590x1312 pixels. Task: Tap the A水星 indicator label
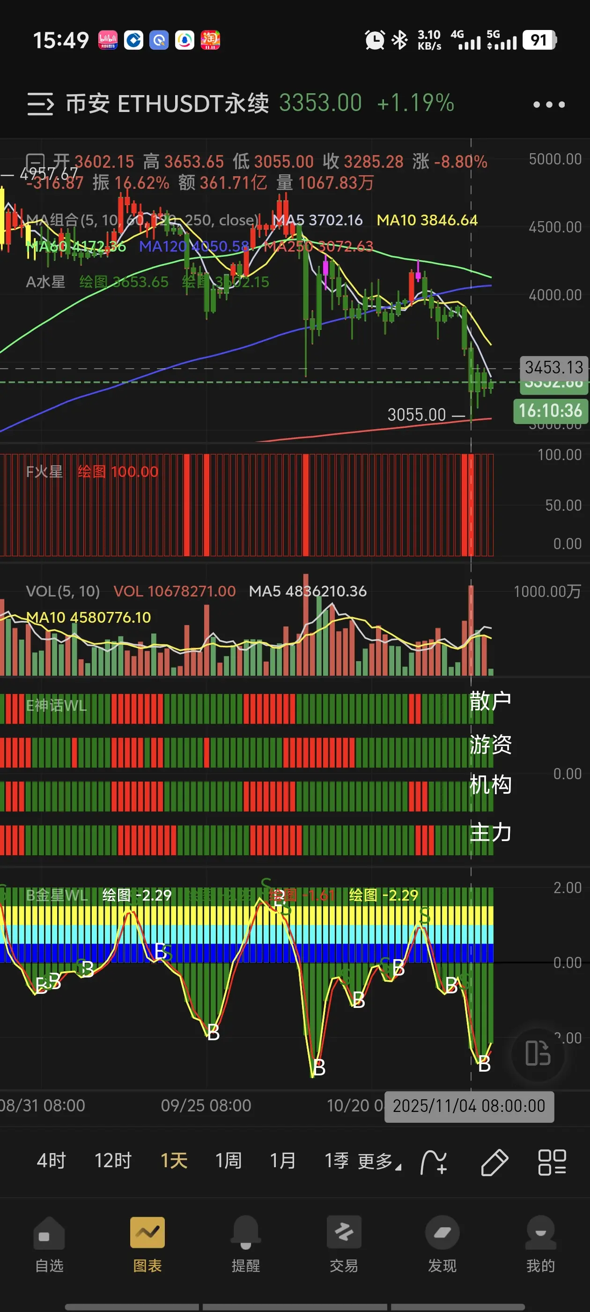click(x=46, y=282)
